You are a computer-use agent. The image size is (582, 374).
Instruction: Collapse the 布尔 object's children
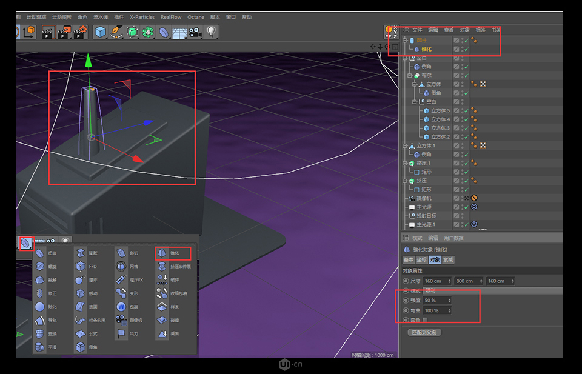click(x=409, y=75)
